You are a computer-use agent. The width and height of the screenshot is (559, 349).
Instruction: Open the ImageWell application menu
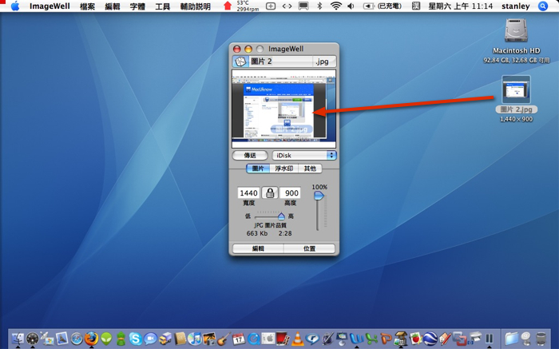(x=50, y=6)
